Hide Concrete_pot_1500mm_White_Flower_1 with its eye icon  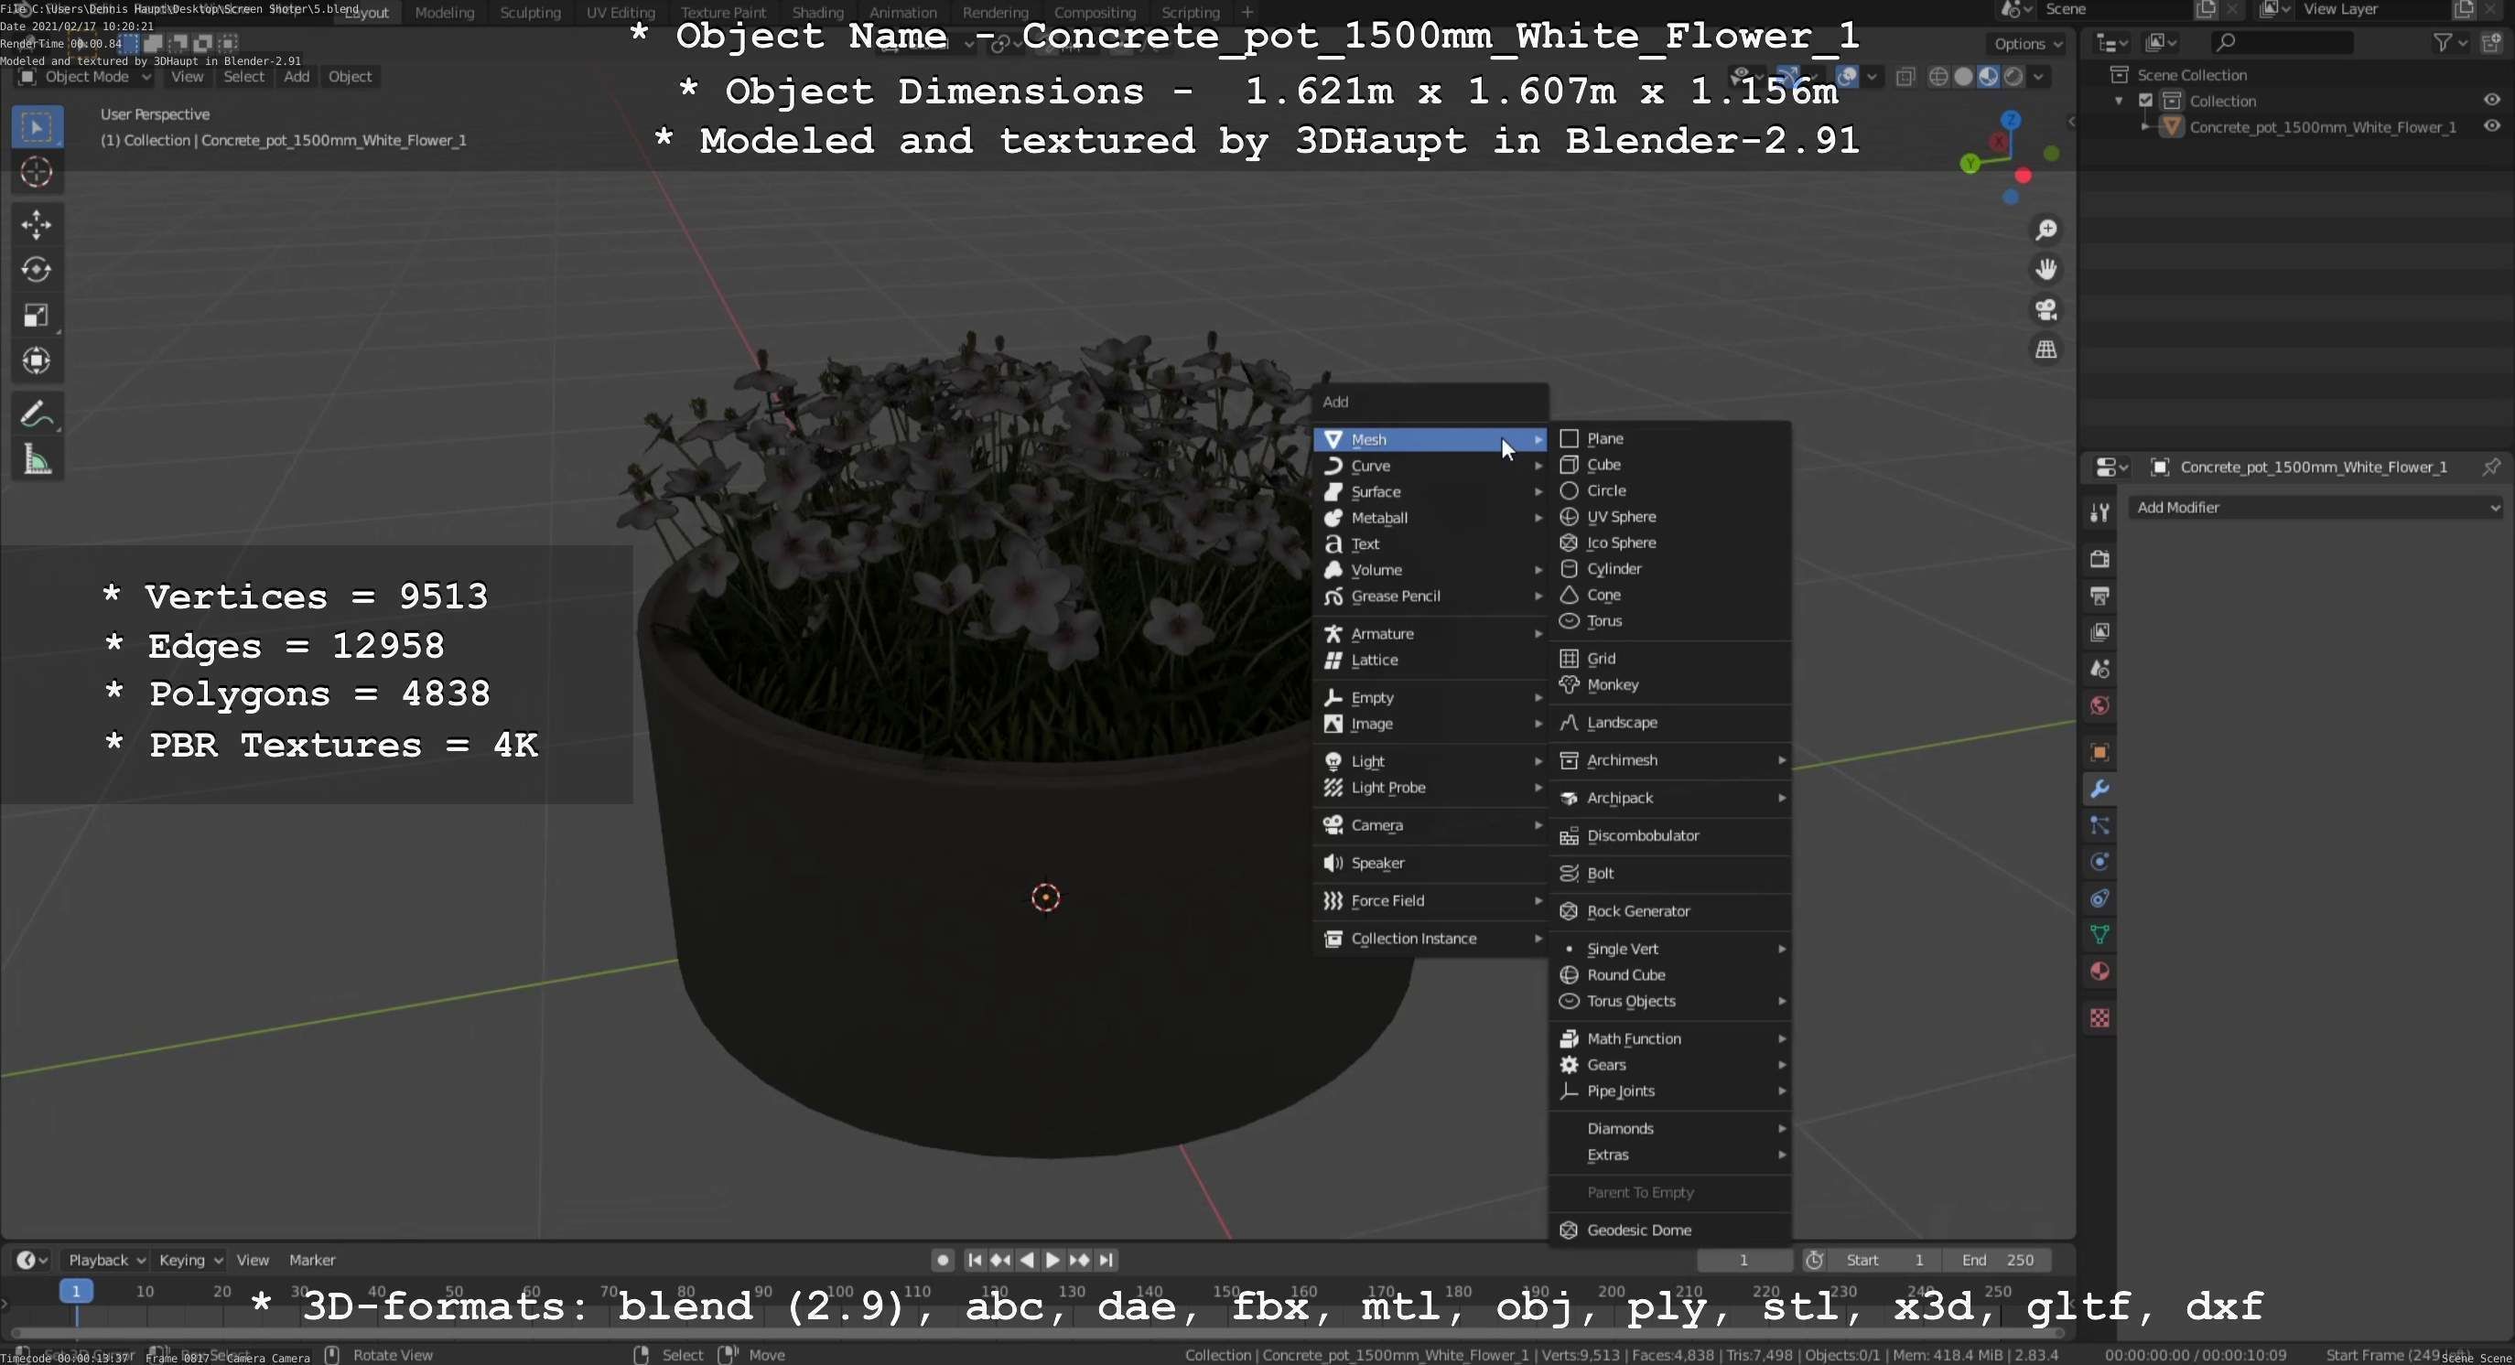pos(2491,126)
